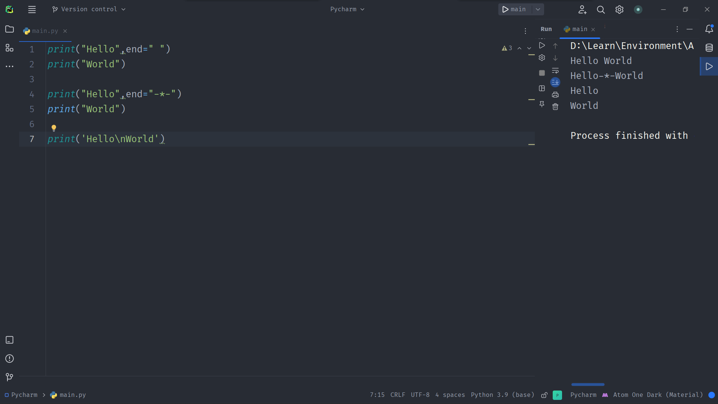The width and height of the screenshot is (718, 404).
Task: Open the Project tool window folder icon
Action: click(x=9, y=29)
